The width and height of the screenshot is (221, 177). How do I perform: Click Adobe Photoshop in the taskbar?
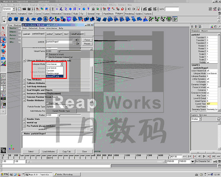pos(67,175)
